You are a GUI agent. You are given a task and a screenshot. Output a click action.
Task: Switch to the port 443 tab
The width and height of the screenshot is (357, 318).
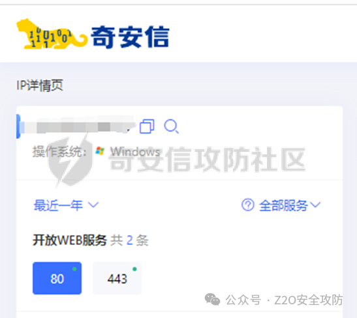117,278
